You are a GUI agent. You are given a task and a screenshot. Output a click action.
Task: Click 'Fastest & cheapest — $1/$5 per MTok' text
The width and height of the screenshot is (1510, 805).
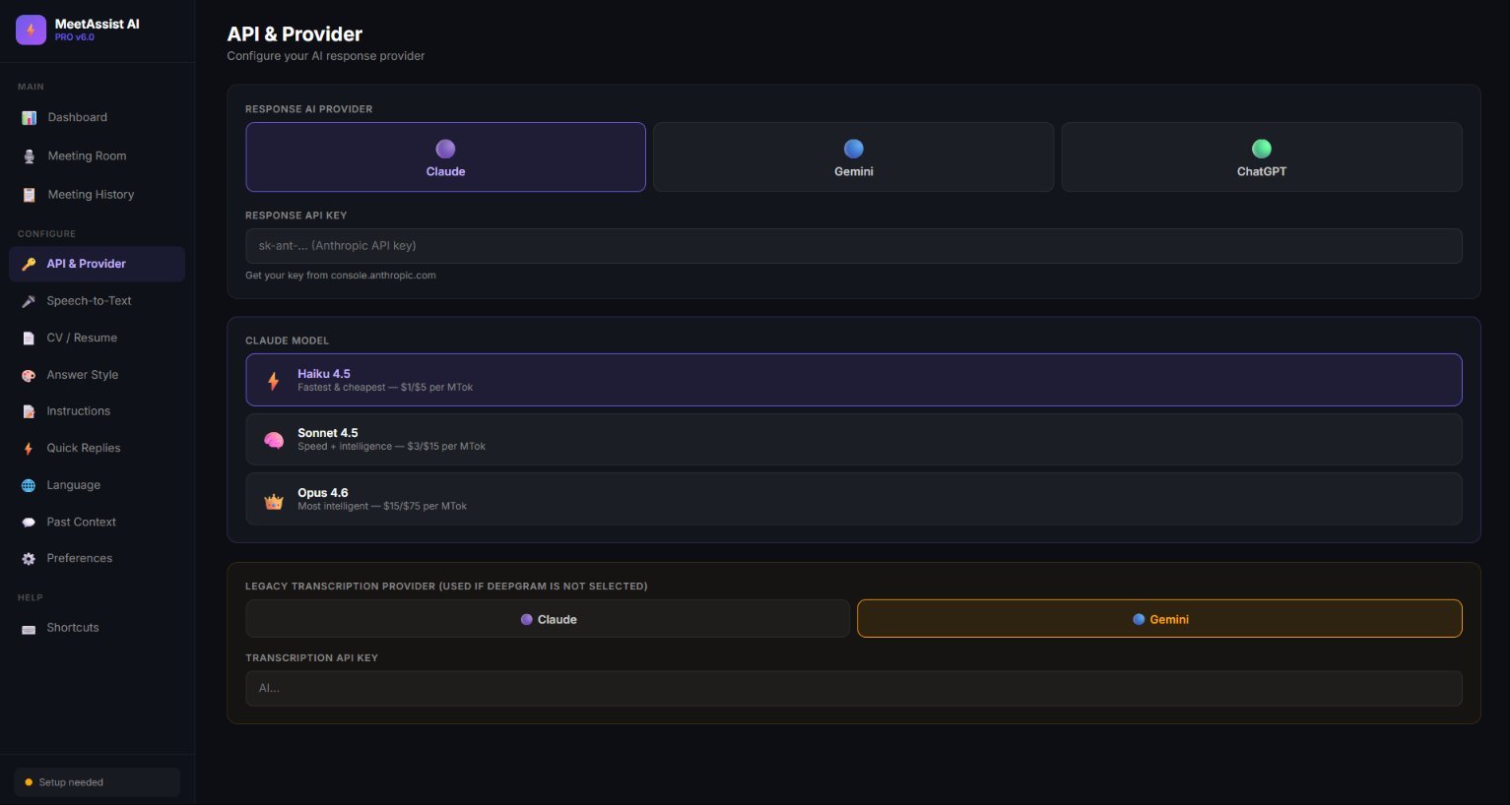385,388
